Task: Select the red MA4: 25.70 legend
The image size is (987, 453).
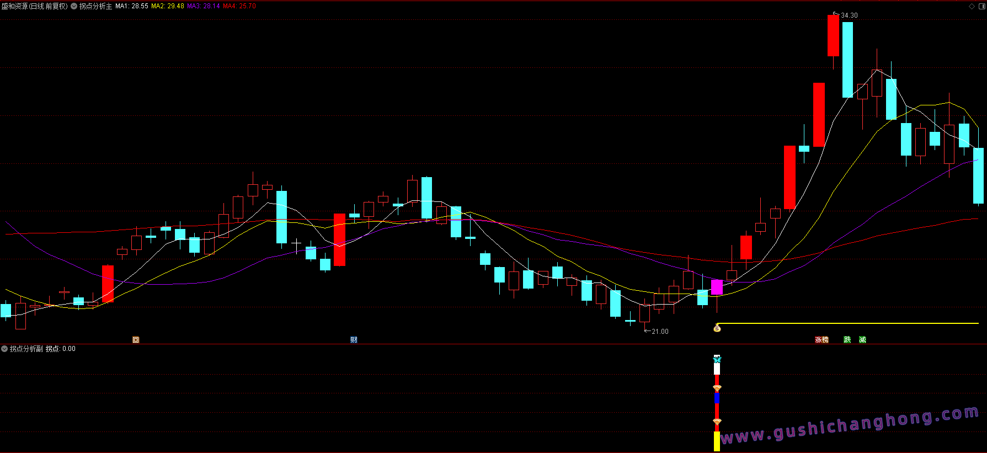Action: [x=239, y=6]
